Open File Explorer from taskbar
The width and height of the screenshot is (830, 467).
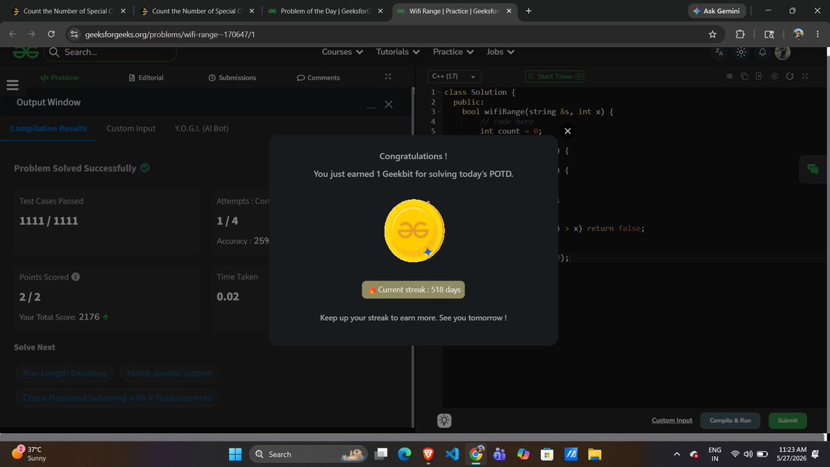[x=595, y=454]
